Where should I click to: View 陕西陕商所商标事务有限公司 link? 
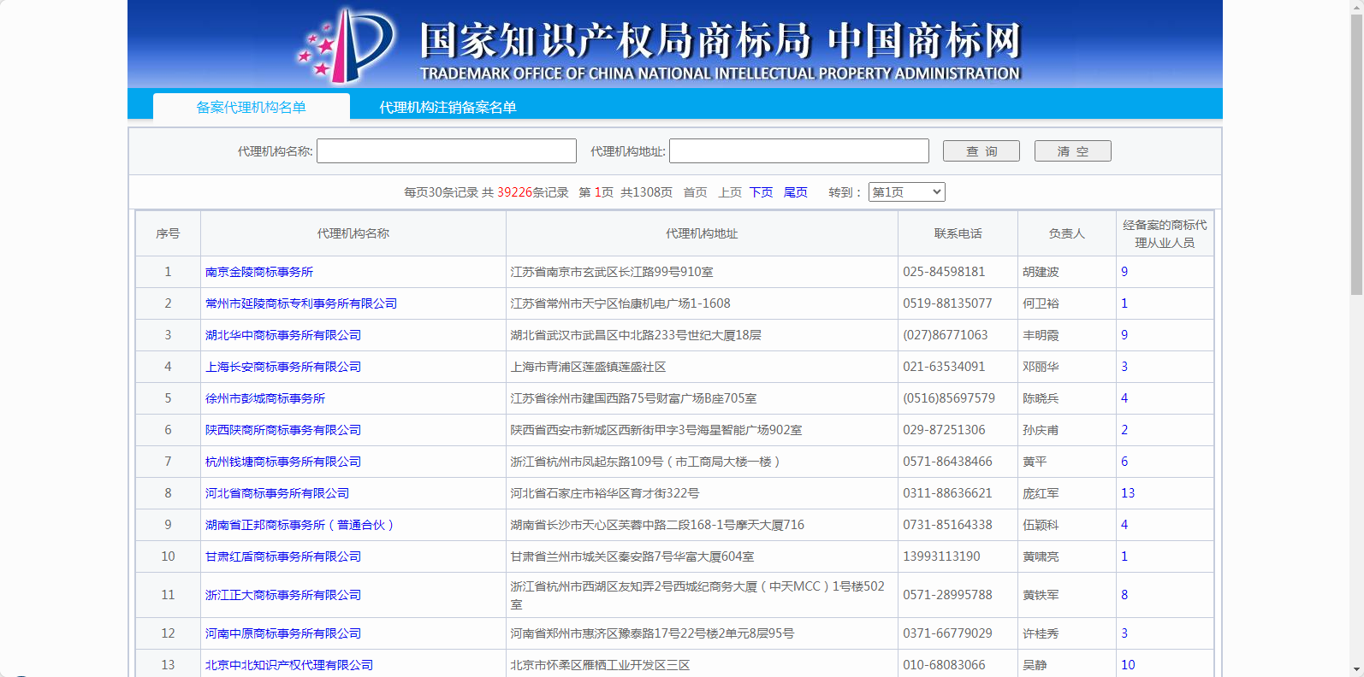point(283,430)
